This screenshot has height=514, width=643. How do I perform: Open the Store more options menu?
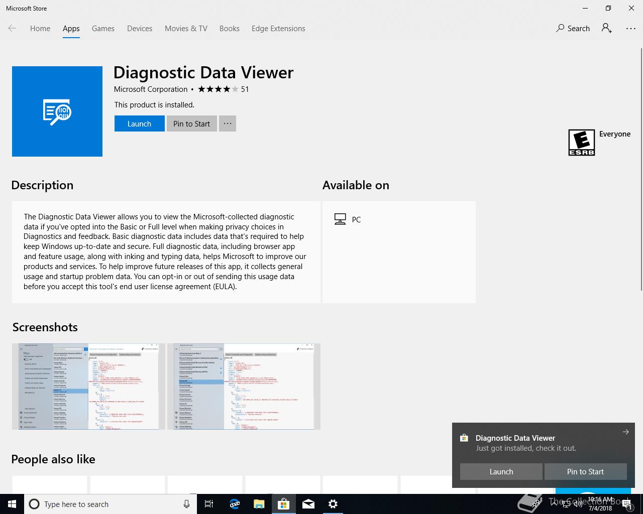pos(631,29)
